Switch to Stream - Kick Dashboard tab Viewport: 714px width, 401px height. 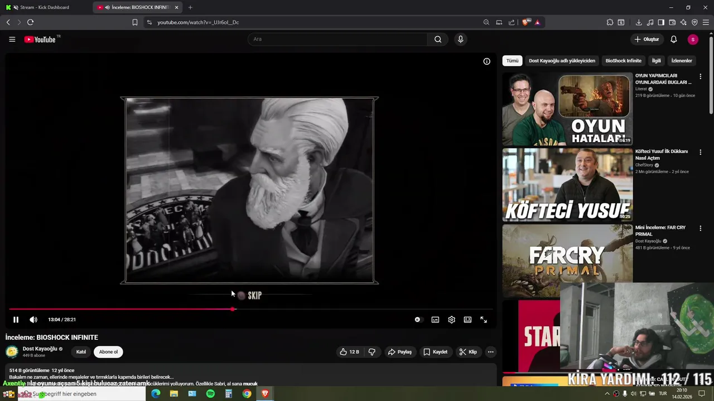(x=45, y=7)
